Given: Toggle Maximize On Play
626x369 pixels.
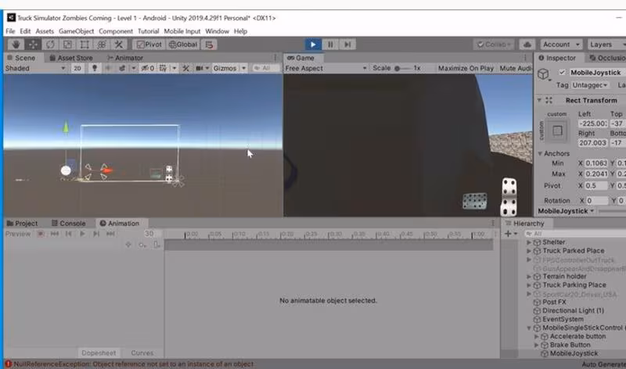Looking at the screenshot, I should tap(466, 68).
